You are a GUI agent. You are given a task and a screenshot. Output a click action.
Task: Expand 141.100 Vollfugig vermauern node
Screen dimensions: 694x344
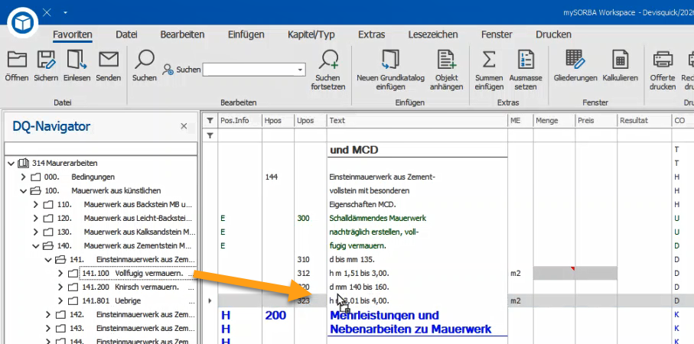coord(60,273)
